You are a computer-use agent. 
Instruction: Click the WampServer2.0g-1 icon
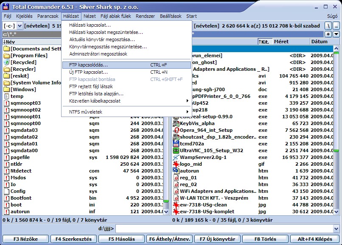click(176, 157)
